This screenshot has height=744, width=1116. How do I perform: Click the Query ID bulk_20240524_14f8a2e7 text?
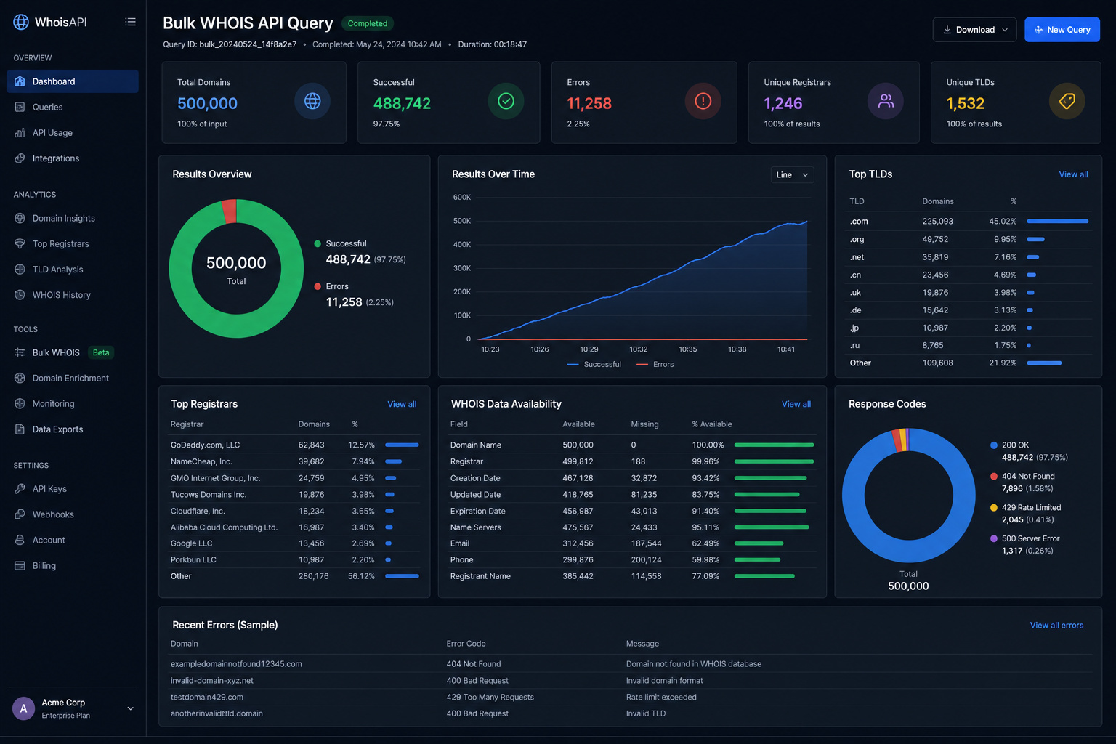coord(230,44)
